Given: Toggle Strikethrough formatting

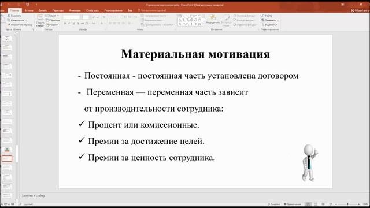Looking at the screenshot, I should click(82, 23).
